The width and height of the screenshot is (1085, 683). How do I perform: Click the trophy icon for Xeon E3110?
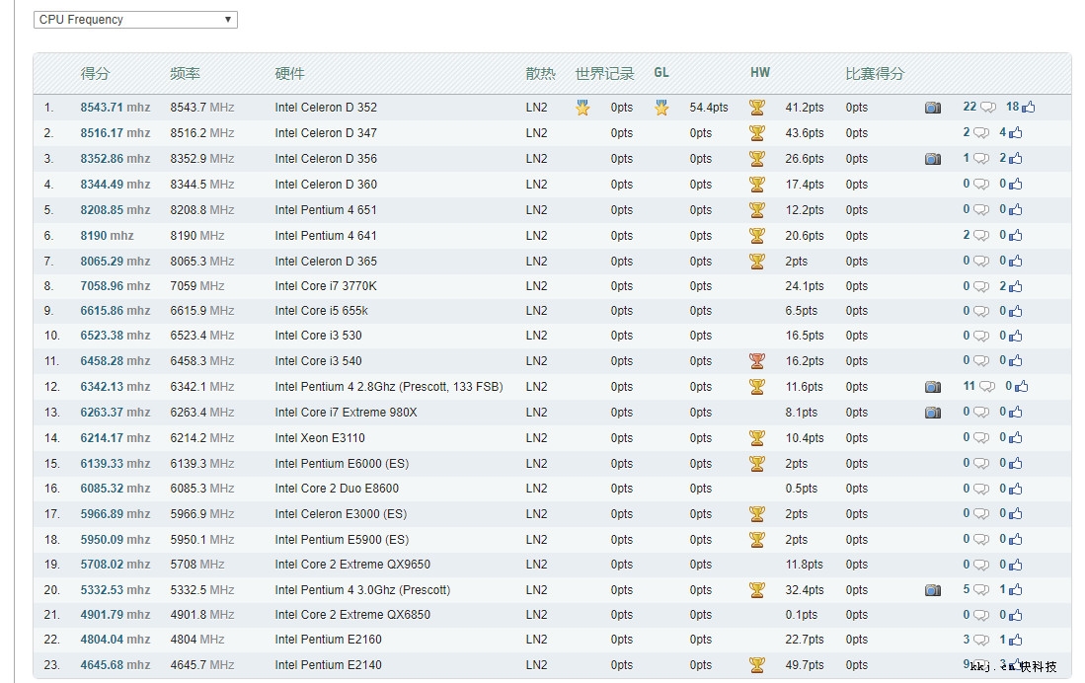point(757,438)
